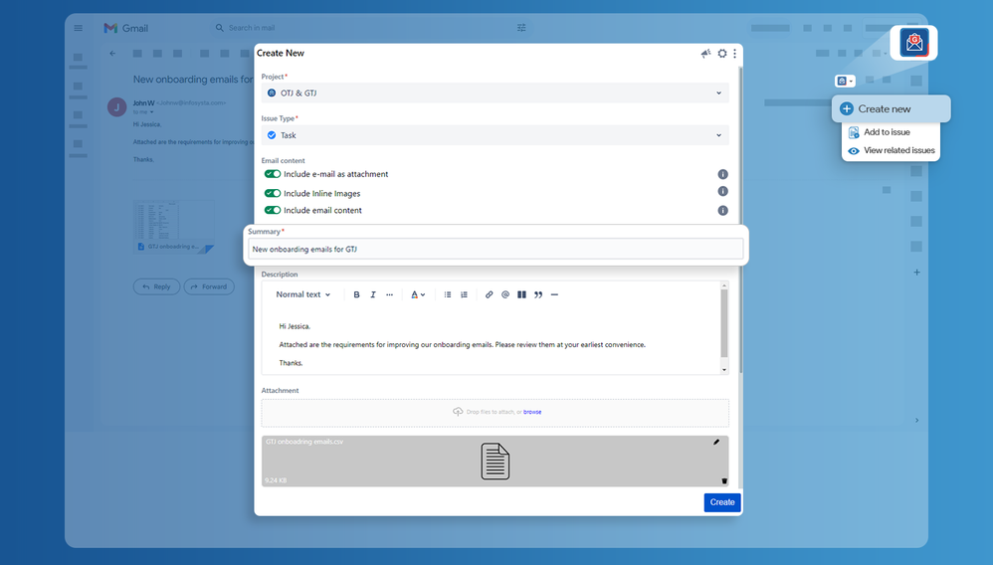Click the attached CSV document preview
Image resolution: width=993 pixels, height=565 pixels.
(x=496, y=462)
